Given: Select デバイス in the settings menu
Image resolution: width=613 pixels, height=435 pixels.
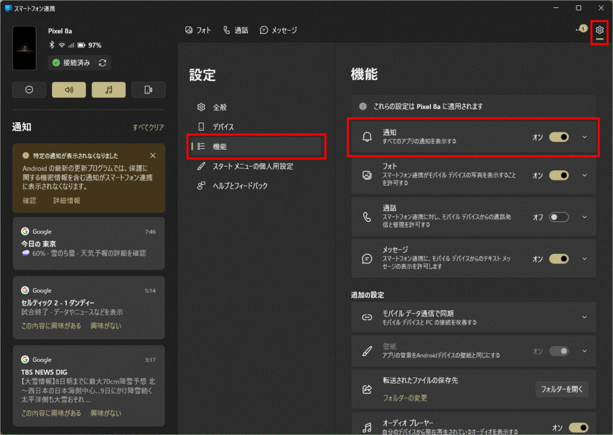Looking at the screenshot, I should tap(223, 127).
